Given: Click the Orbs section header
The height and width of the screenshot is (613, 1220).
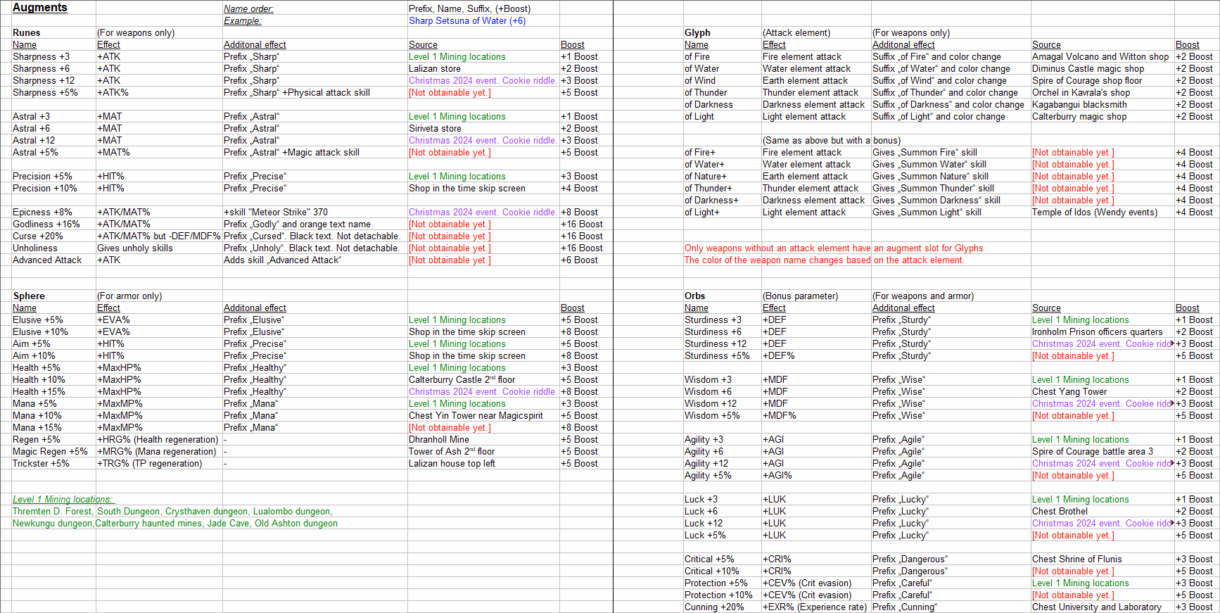Looking at the screenshot, I should pos(694,296).
